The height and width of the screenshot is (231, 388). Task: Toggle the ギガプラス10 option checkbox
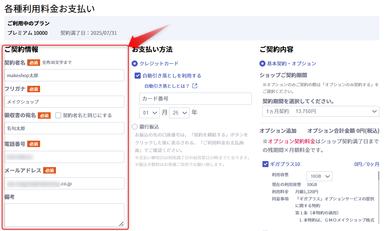pyautogui.click(x=265, y=164)
